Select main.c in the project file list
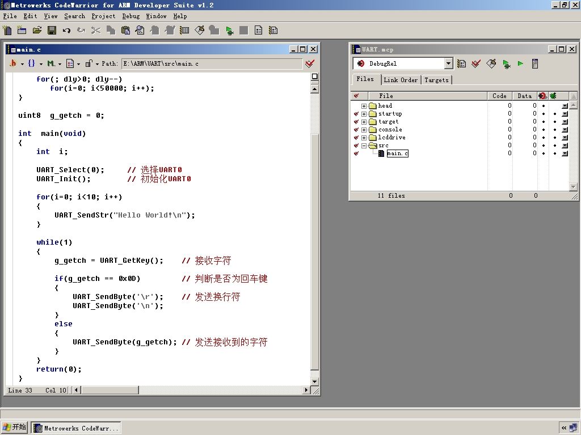 click(x=398, y=153)
